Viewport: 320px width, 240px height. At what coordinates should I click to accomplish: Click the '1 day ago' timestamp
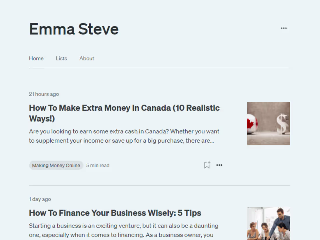(40, 199)
